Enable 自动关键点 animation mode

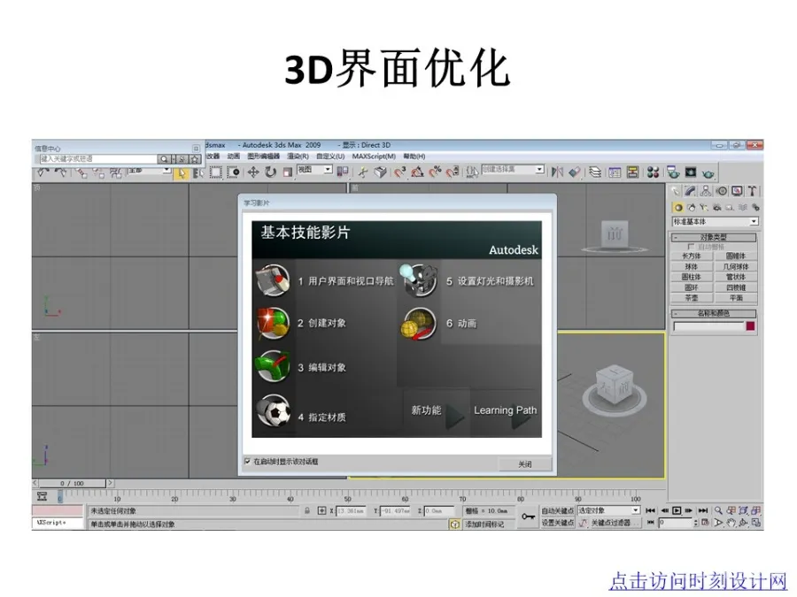(556, 509)
